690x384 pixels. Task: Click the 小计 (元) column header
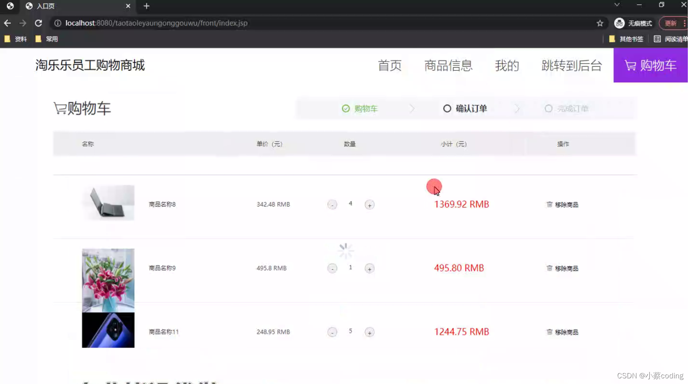[x=454, y=144]
